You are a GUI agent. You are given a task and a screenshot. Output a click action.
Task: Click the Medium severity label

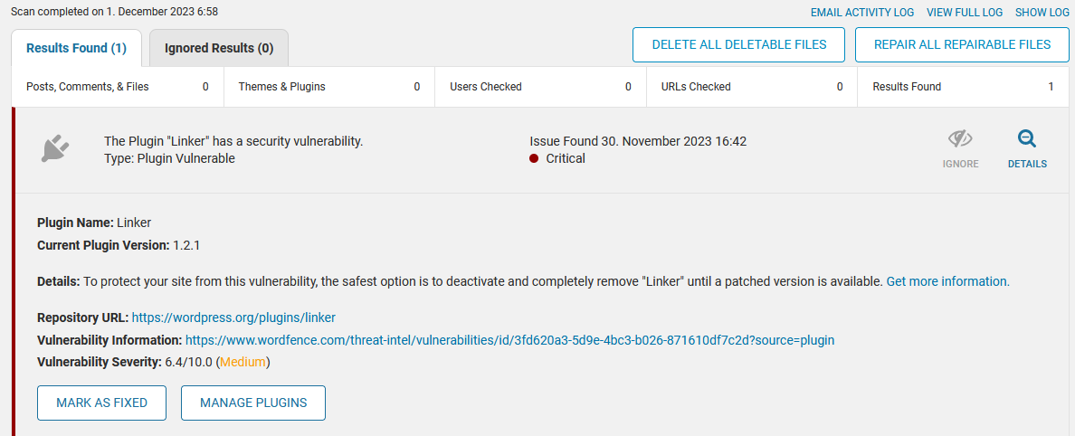tap(243, 362)
